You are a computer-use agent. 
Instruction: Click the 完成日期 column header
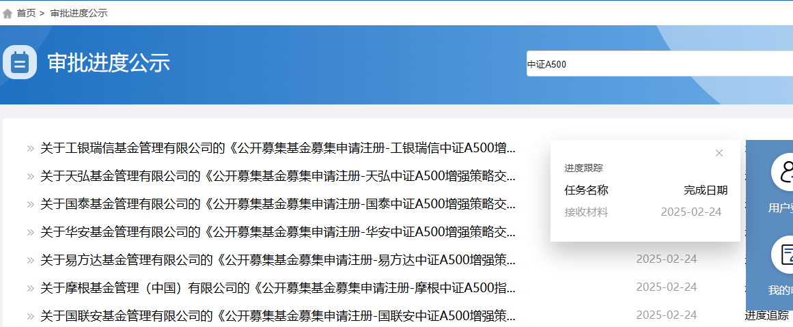coord(706,190)
